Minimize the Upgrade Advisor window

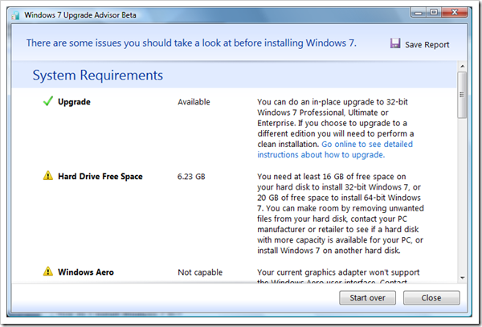click(x=418, y=13)
